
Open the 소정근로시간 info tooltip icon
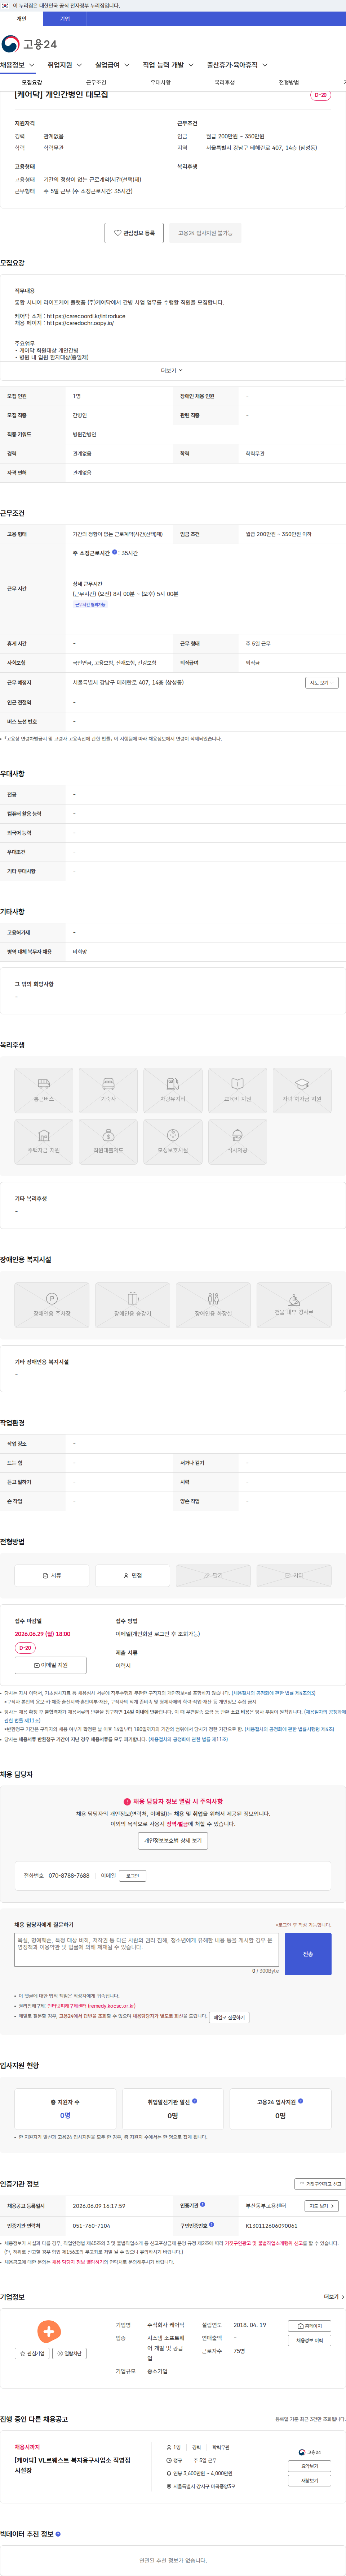(x=115, y=552)
